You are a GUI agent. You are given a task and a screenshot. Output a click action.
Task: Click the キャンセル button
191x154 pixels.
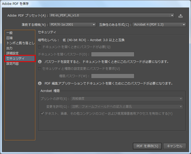tap(175, 146)
